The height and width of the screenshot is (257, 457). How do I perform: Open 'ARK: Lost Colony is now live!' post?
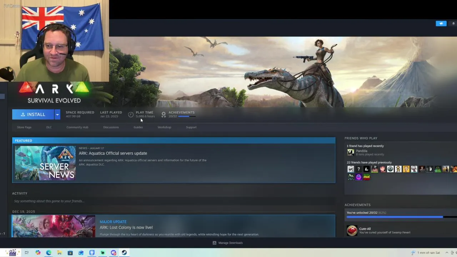tap(126, 227)
